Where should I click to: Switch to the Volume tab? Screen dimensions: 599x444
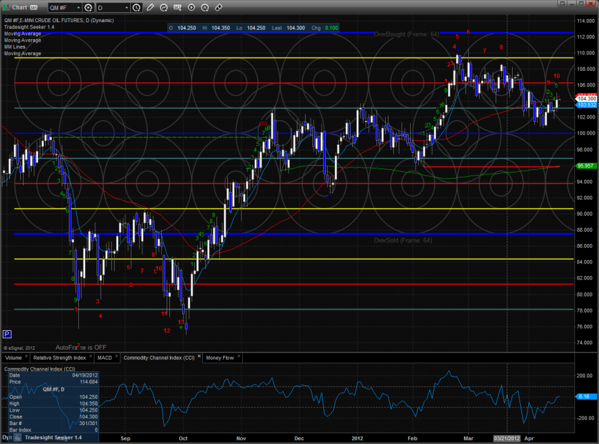coord(14,358)
